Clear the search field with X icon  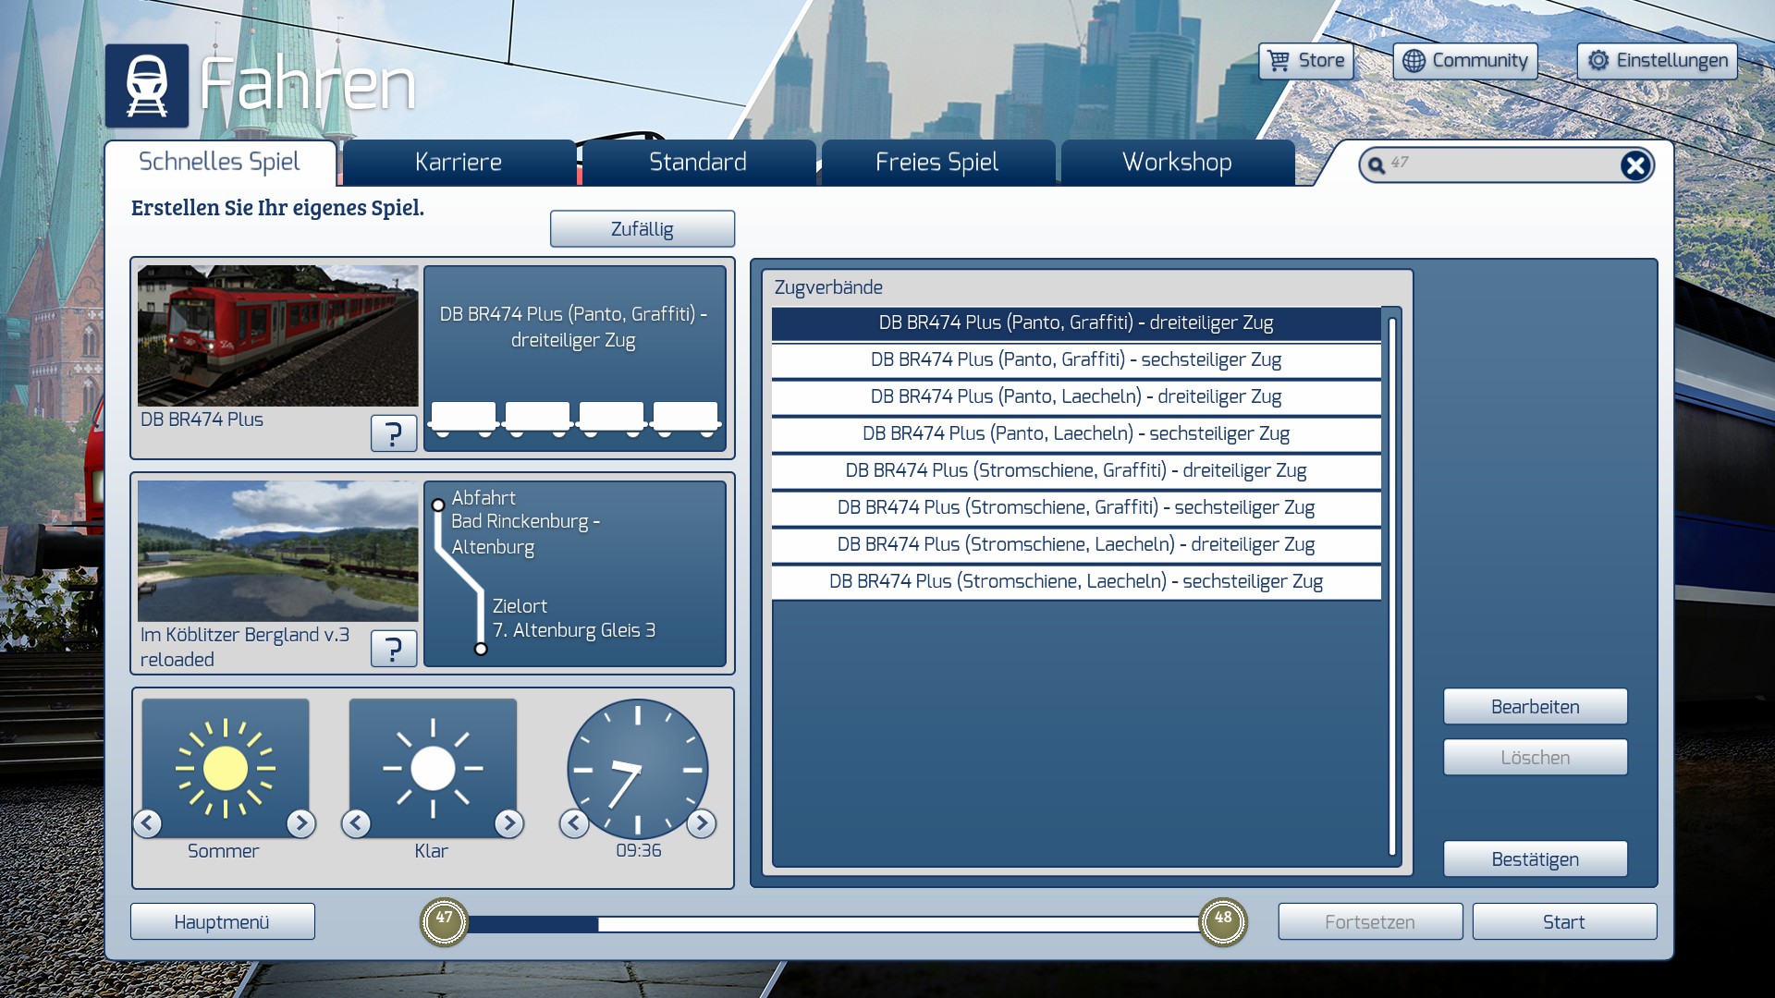(1634, 165)
